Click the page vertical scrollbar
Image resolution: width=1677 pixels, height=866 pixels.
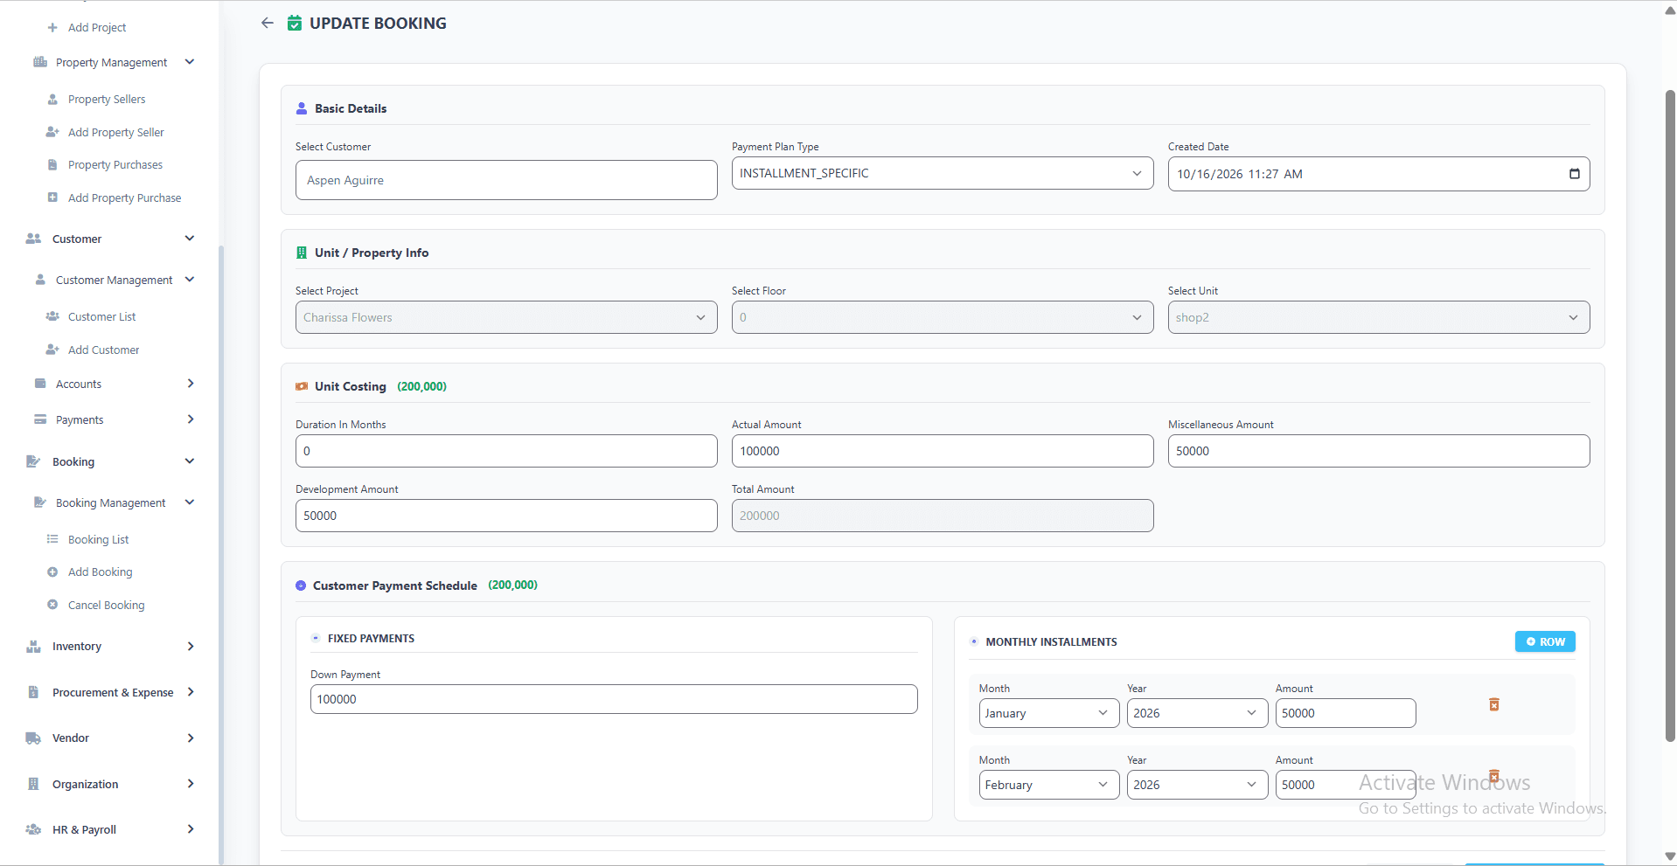click(x=1670, y=415)
